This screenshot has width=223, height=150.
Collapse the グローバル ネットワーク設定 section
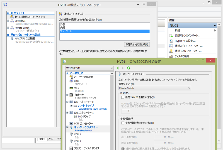click(x=8, y=35)
